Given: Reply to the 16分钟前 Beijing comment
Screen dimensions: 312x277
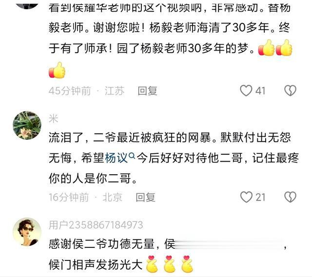Looking at the screenshot, I should (145, 197).
